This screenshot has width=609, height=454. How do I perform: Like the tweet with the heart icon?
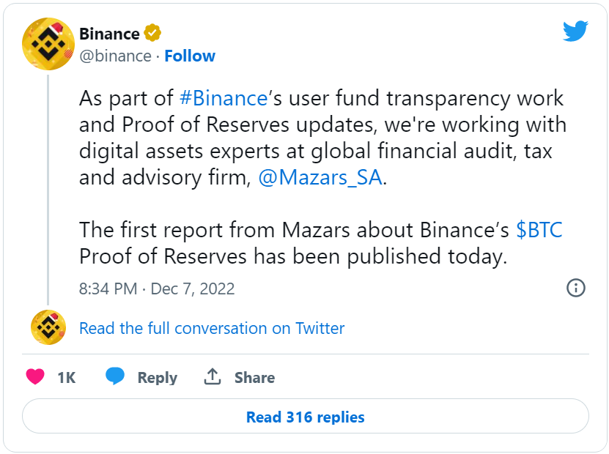coord(35,377)
